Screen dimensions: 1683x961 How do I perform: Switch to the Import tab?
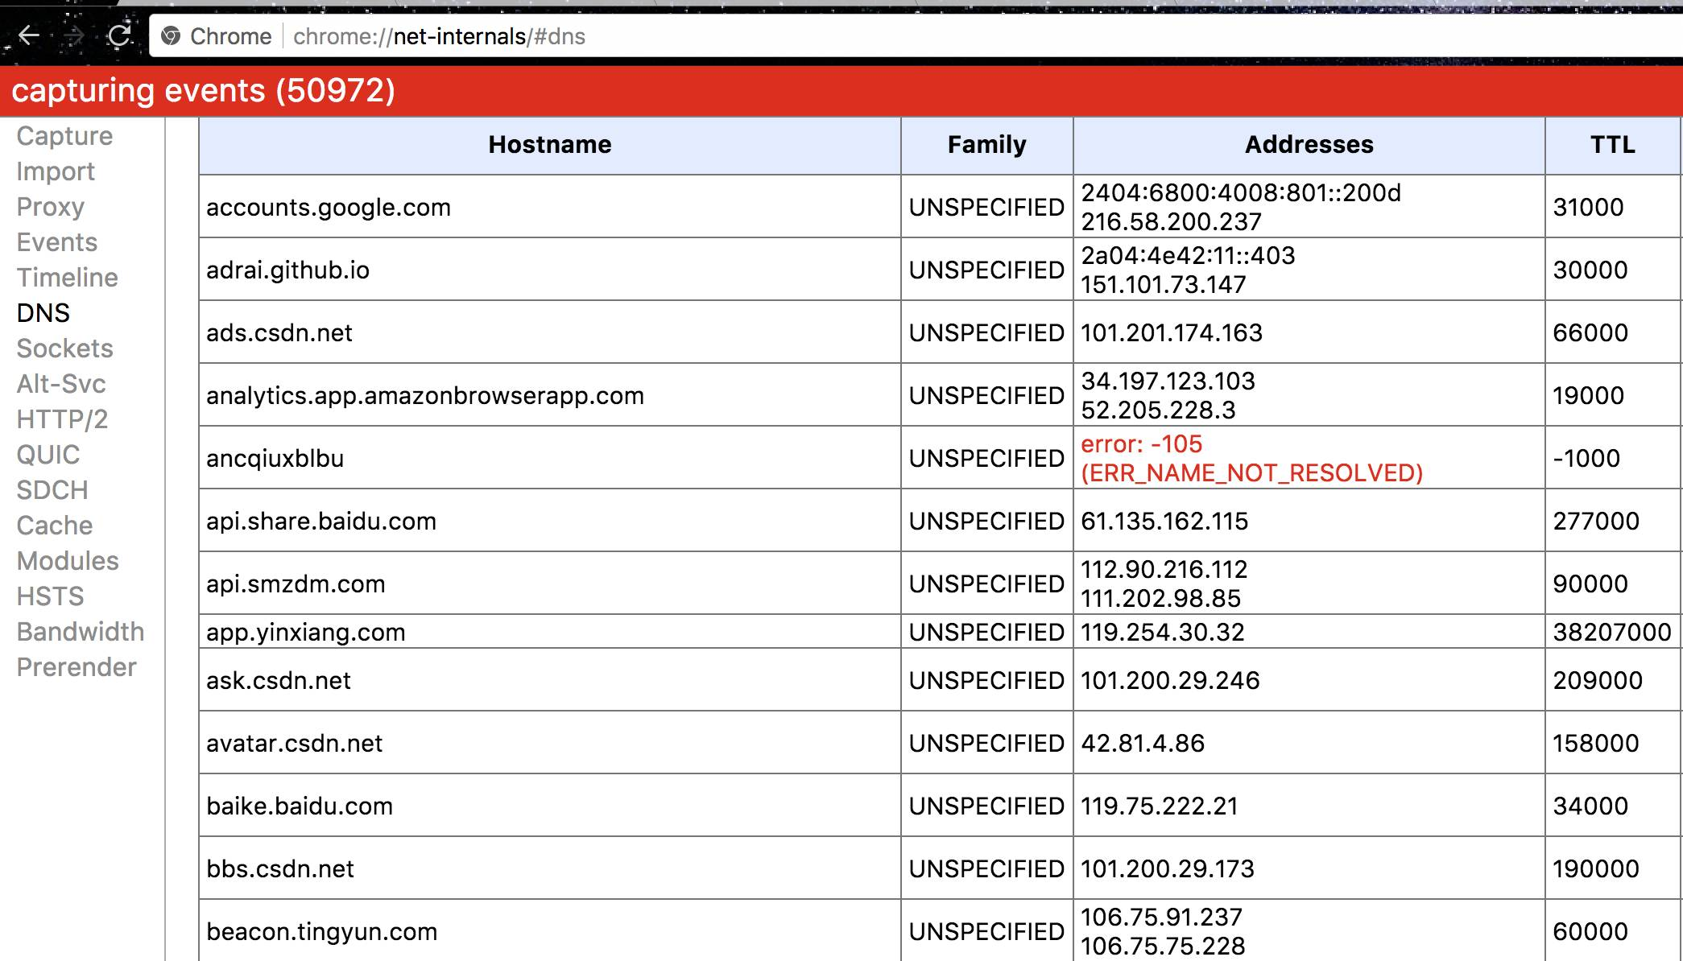click(56, 171)
